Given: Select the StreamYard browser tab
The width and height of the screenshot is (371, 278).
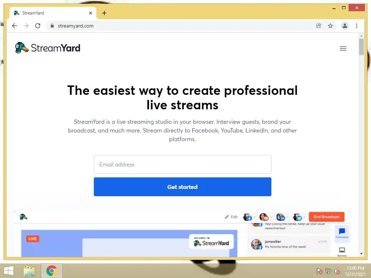Looking at the screenshot, I should coord(53,13).
